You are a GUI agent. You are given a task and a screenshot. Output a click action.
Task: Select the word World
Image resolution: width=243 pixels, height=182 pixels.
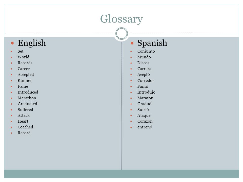[x=23, y=57]
